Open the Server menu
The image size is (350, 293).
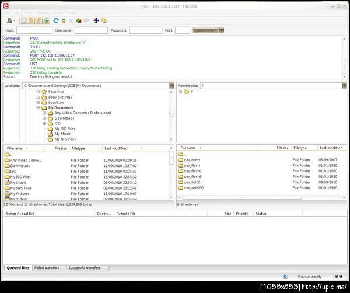point(60,12)
